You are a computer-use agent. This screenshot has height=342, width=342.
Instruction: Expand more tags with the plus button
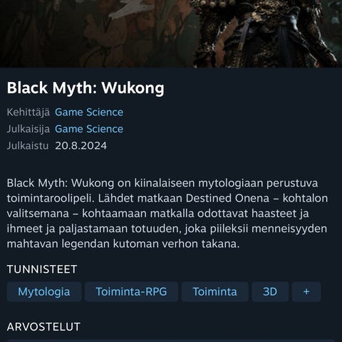click(306, 291)
